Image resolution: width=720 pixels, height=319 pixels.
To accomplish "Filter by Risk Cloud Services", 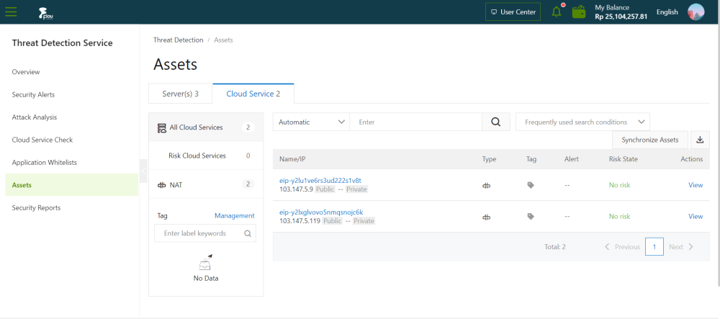I will 206,156.
